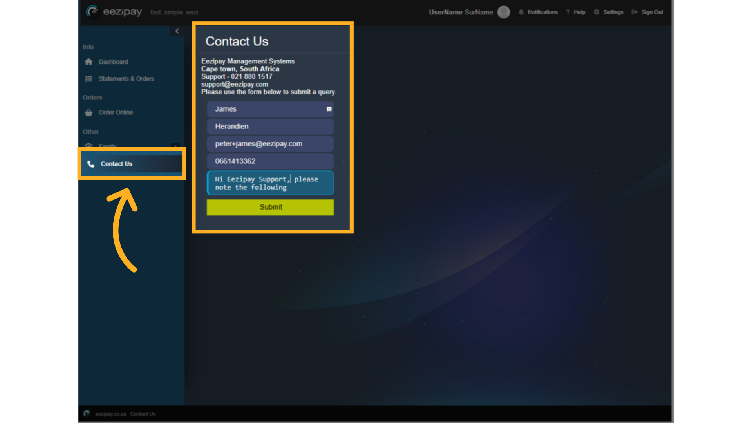Viewport: 752px width, 423px height.
Task: Click the Contact Us heading
Action: click(237, 41)
